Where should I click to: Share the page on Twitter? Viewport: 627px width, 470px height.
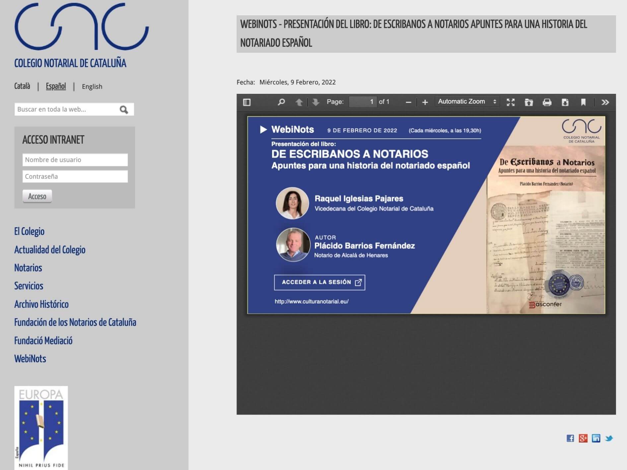pos(609,438)
